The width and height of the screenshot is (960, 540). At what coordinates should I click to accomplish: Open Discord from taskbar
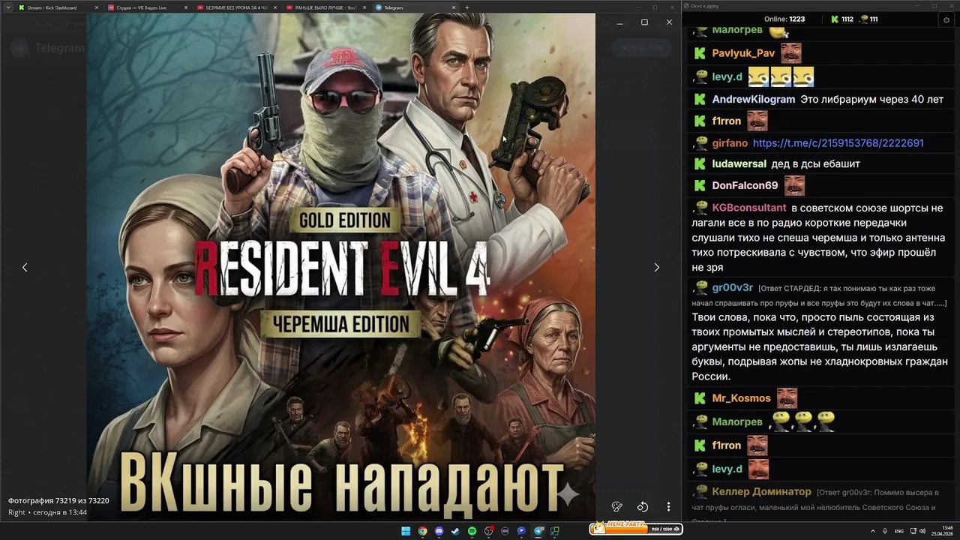click(x=439, y=531)
